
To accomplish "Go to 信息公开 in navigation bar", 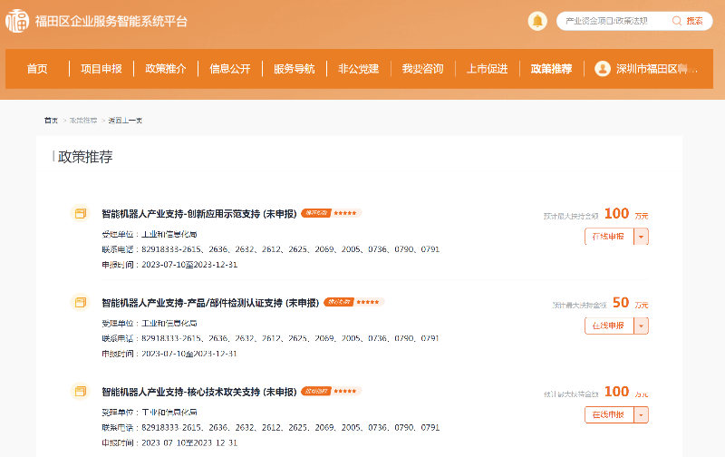I will (x=229, y=69).
